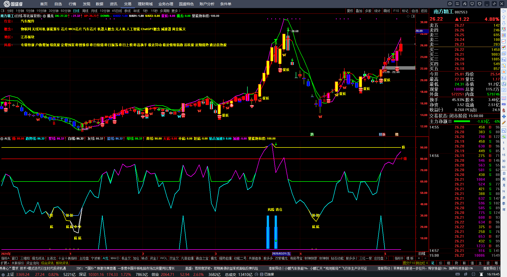Toggle 画线 drawing mode
Viewport: 507px width, 277px height.
(387, 11)
